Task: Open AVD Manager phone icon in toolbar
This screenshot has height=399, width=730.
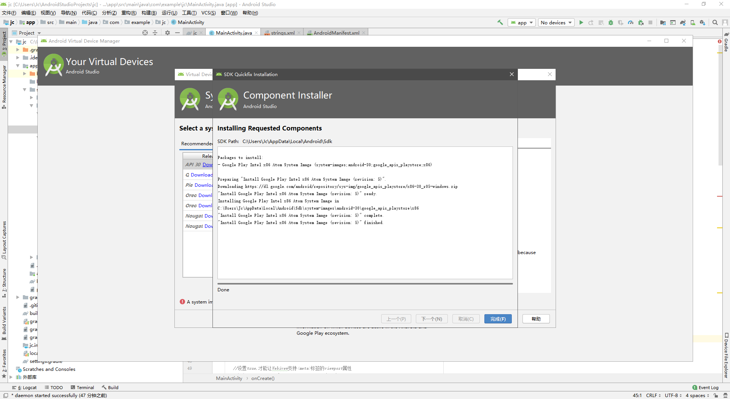Action: pos(693,22)
